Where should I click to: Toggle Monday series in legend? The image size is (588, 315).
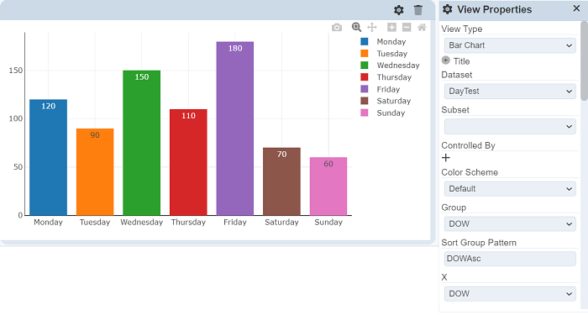[391, 42]
